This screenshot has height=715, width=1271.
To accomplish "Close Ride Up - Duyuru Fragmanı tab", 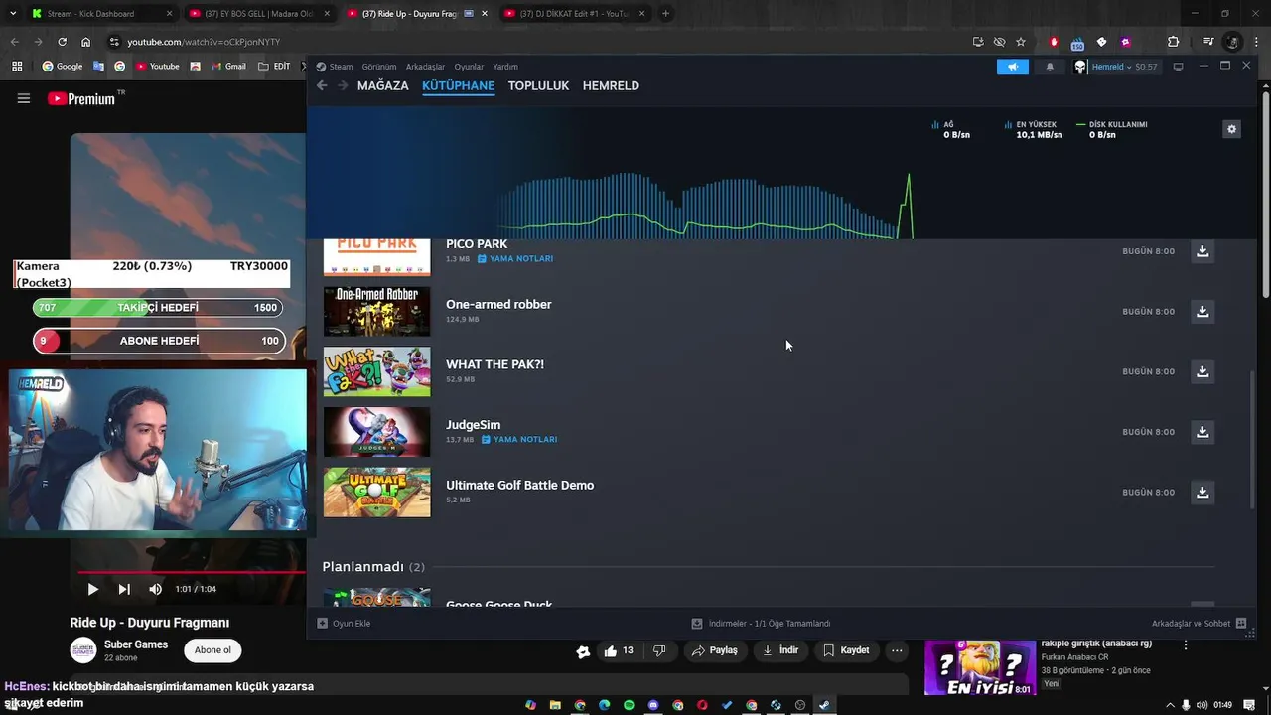I will 485,14.
